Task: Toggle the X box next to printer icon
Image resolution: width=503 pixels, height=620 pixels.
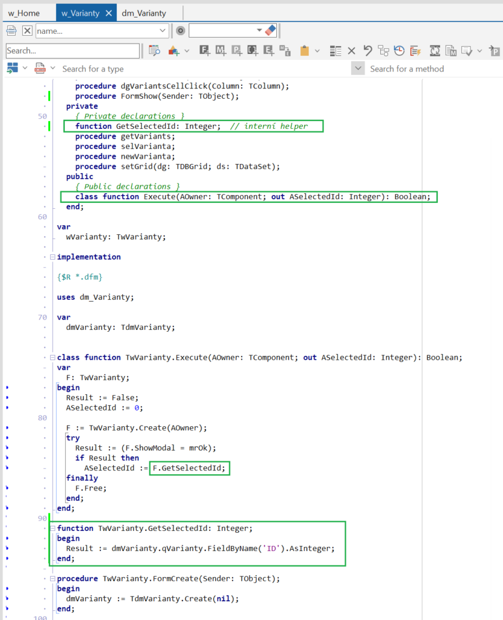Action: (27, 31)
